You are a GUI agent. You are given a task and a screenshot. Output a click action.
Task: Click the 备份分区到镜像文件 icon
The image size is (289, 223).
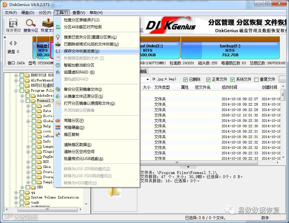tap(58, 89)
